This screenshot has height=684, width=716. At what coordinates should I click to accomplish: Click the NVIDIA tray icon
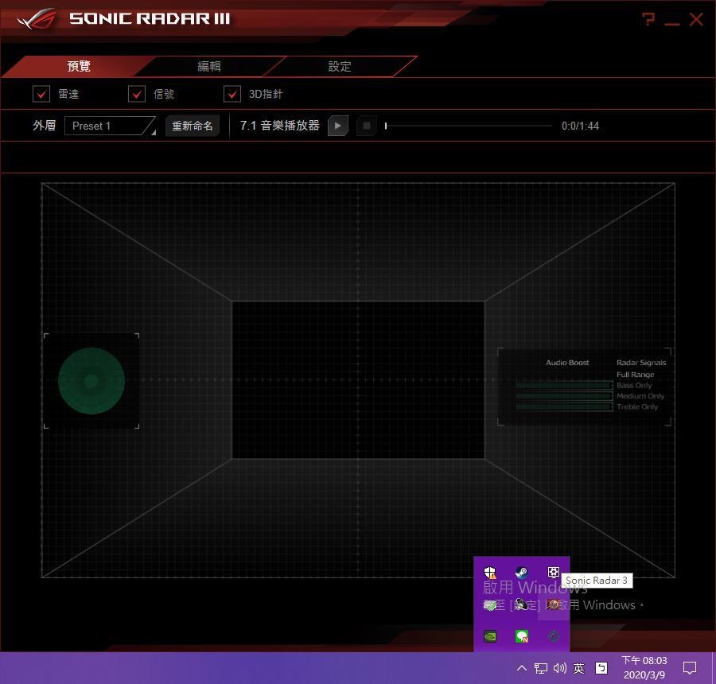click(x=491, y=636)
